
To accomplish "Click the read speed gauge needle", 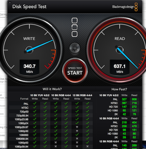I will [127, 57].
